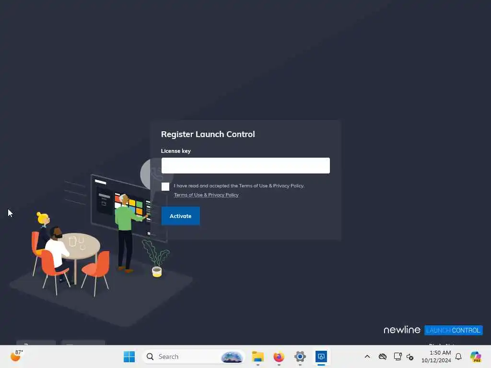Click the Activate button
Image resolution: width=491 pixels, height=368 pixels.
pyautogui.click(x=180, y=216)
